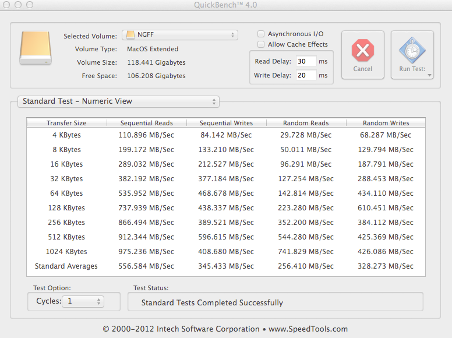Click the Random Writes column header

pos(386,123)
